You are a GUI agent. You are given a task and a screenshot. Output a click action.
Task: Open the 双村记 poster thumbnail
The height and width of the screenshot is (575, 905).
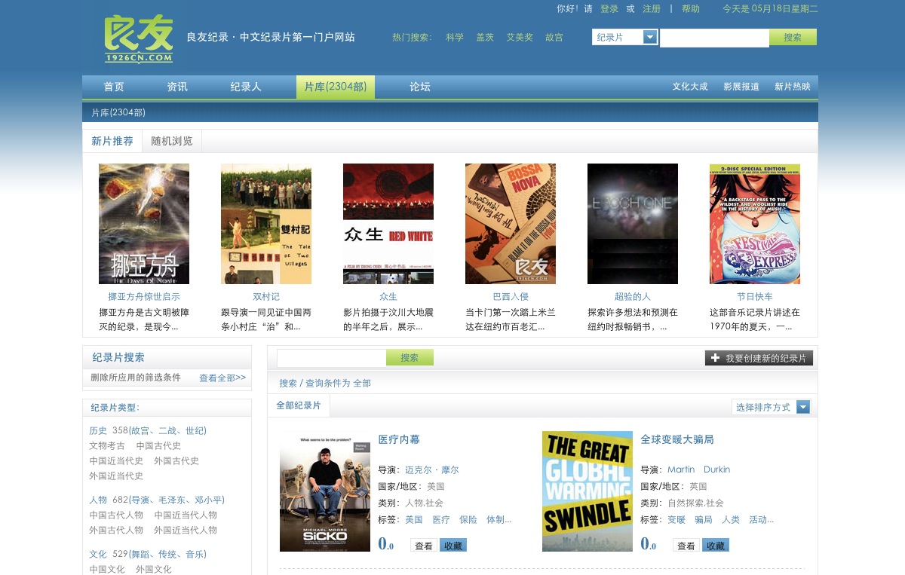[x=266, y=224]
